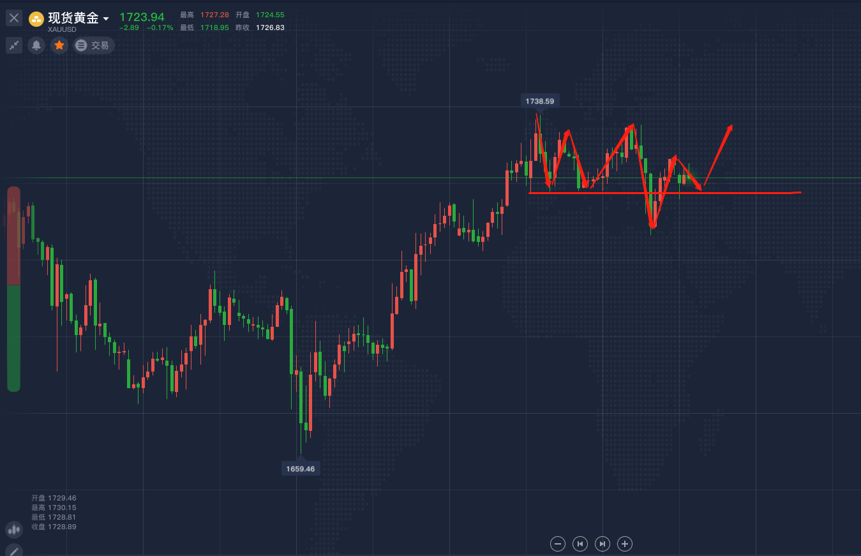Click the -0.17% change percentage
Viewport: 861px width, 556px height.
(160, 27)
